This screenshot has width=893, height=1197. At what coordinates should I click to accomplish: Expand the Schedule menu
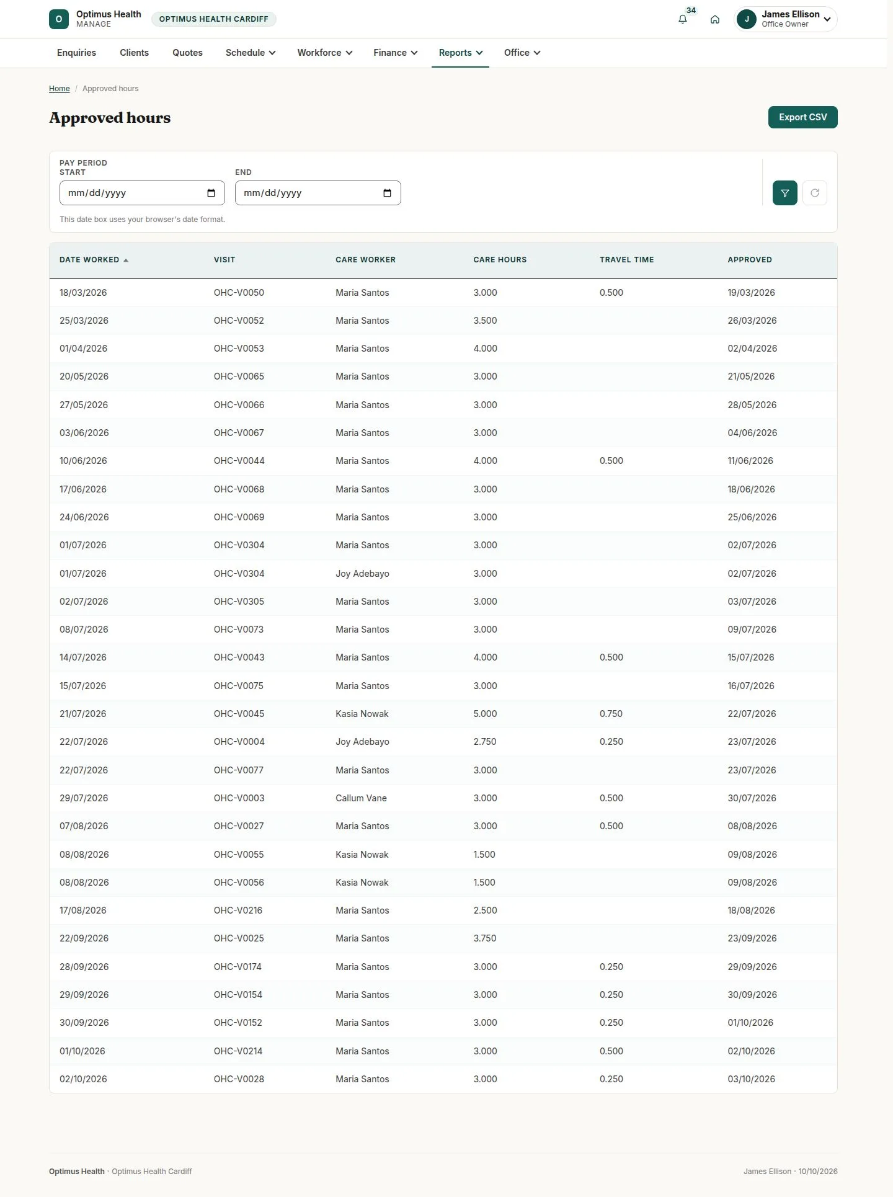(251, 53)
